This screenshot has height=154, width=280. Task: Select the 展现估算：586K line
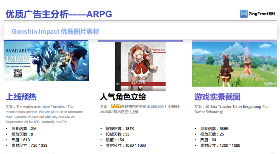click(214, 129)
